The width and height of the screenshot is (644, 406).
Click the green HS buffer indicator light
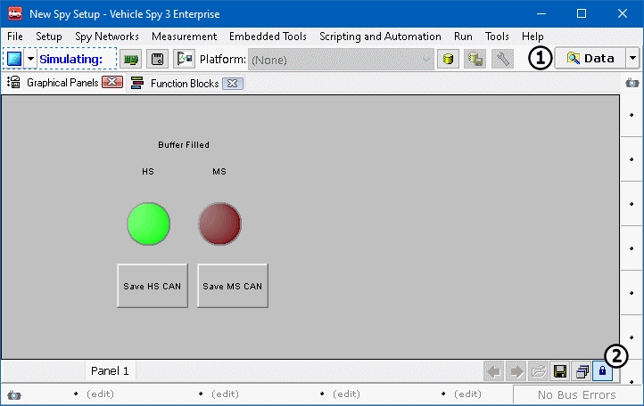148,223
